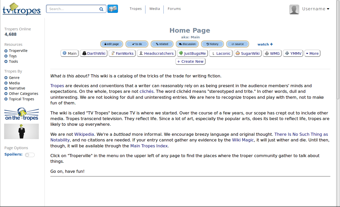The height and width of the screenshot is (207, 340).
Task: Open SugarWiki via the cupcake icon
Action: [x=238, y=53]
